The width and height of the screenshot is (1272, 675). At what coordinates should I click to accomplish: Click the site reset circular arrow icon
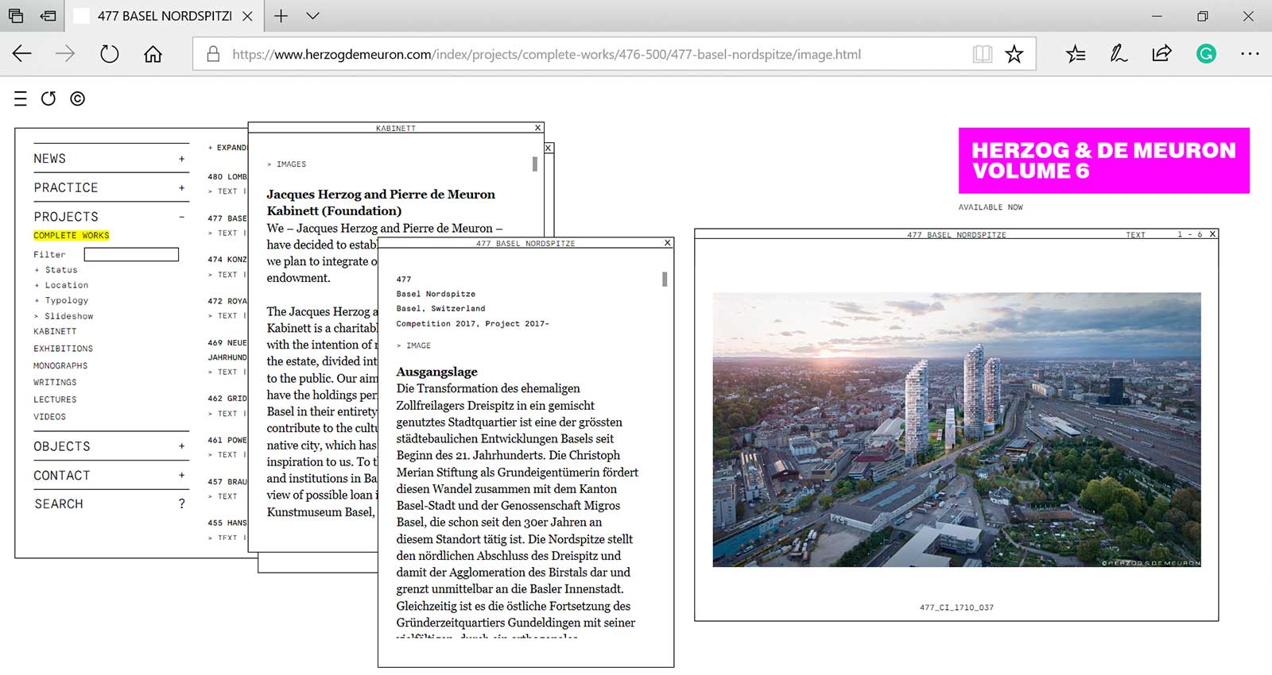pos(48,98)
